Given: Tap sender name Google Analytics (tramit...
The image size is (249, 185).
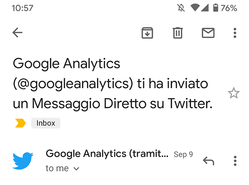Looking at the screenshot, I should coord(107,154).
